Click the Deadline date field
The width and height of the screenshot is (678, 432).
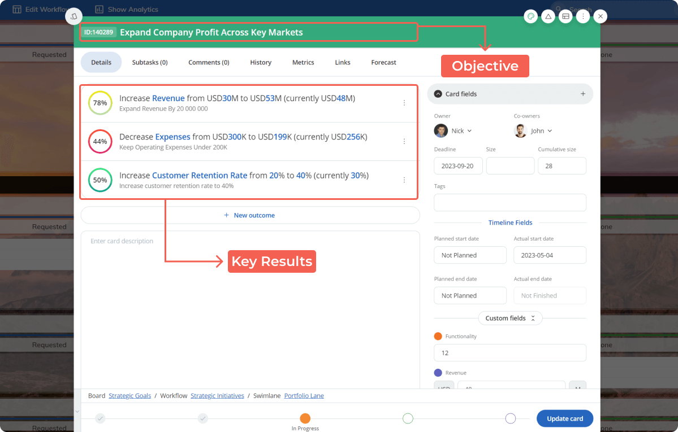[x=457, y=166]
